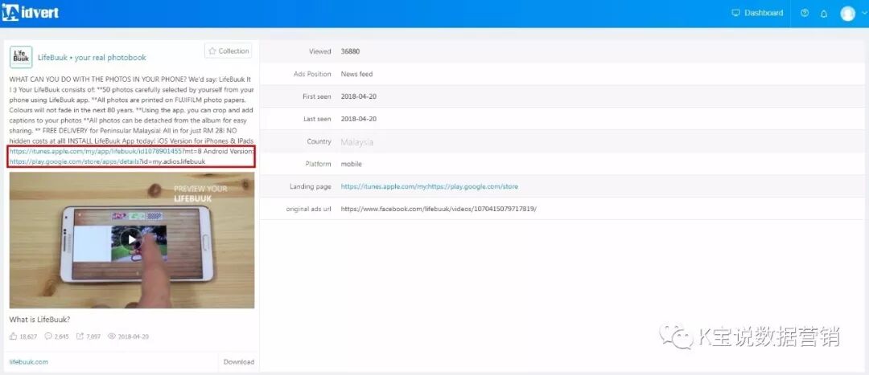The width and height of the screenshot is (869, 375).
Task: Click the Dashboard monitor icon
Action: click(736, 13)
